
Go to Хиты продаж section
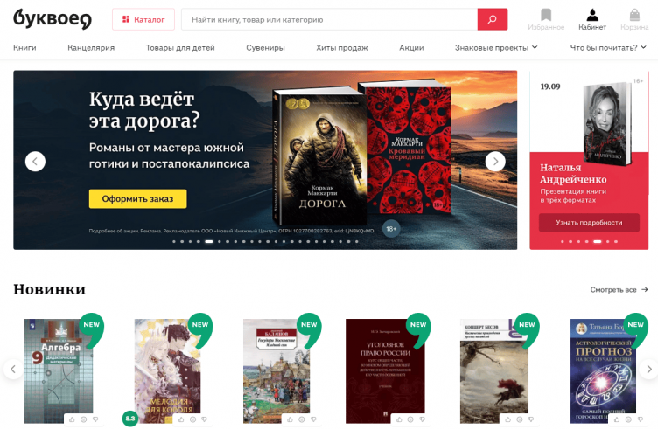click(342, 48)
